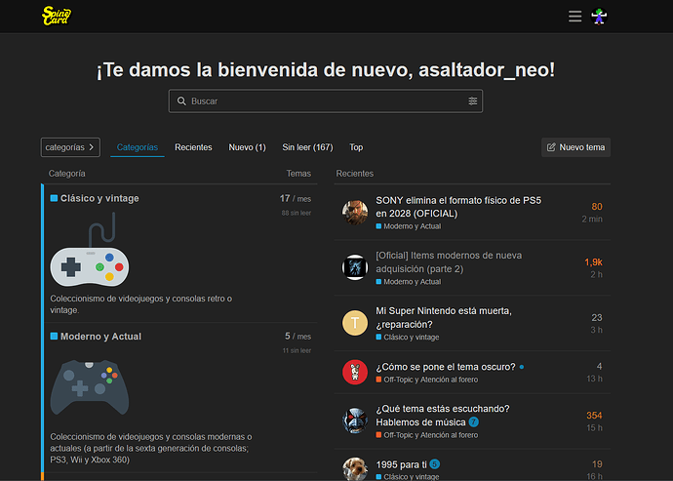This screenshot has width=673, height=481.
Task: Open the Clásico y vintage category
Action: [x=99, y=198]
